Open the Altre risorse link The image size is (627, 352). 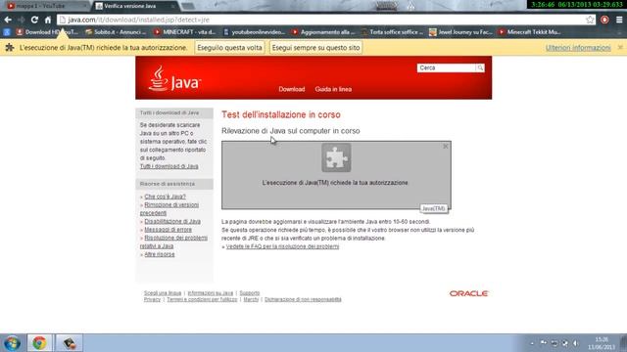(159, 254)
